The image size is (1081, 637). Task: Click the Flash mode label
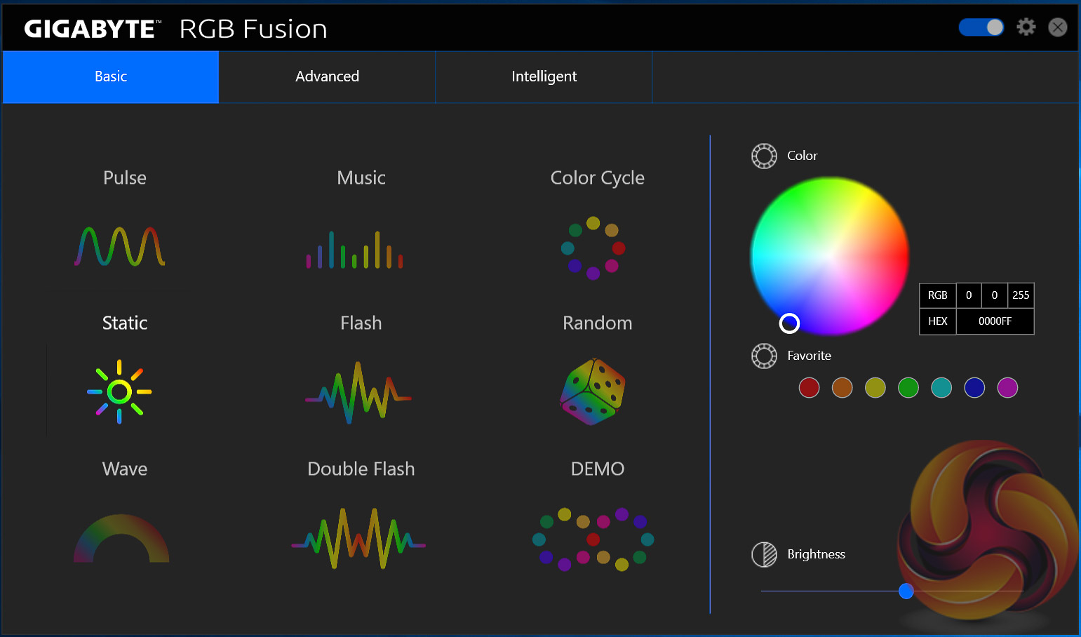pos(361,323)
